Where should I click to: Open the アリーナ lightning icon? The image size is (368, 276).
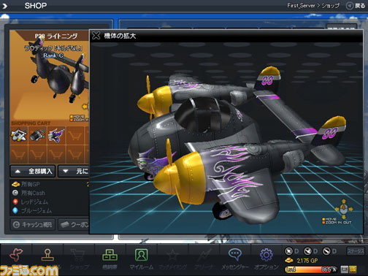coord(204,258)
